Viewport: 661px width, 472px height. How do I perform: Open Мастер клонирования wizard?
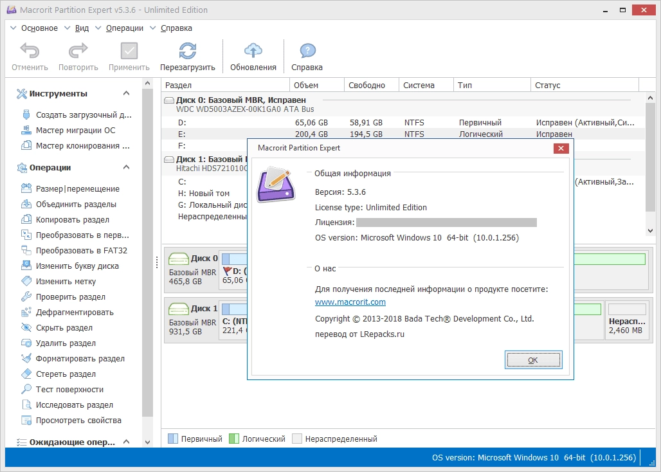pyautogui.click(x=75, y=146)
